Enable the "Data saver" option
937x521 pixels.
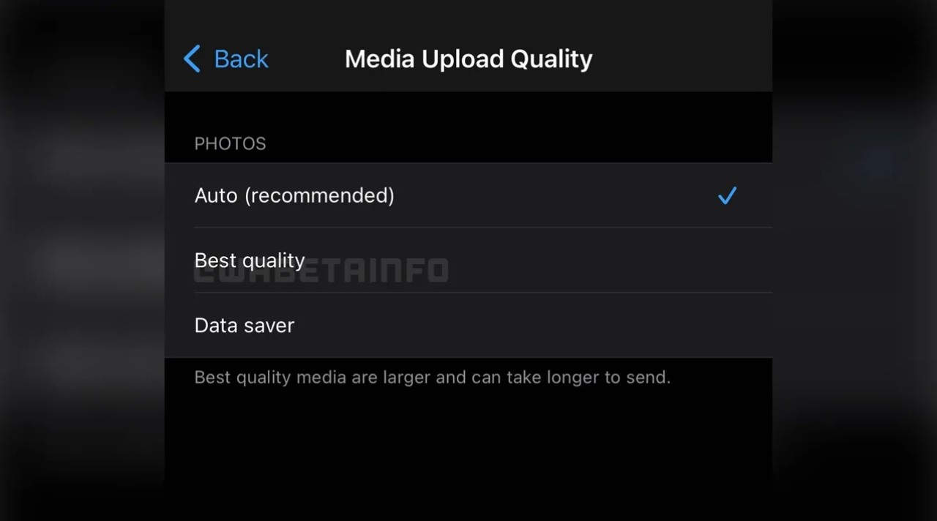click(468, 326)
